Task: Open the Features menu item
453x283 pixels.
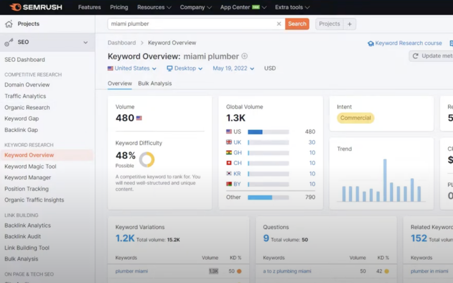Action: tap(89, 7)
